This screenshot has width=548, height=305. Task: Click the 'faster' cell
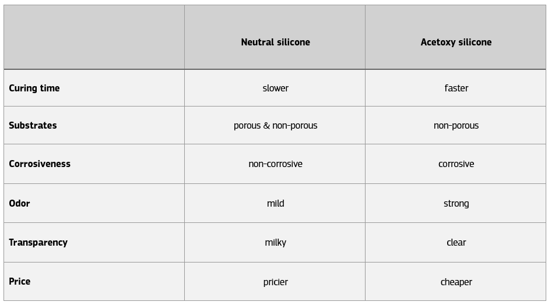pos(456,88)
